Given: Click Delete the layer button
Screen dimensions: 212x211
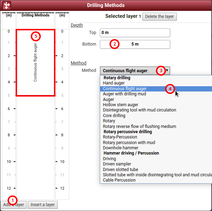Looking at the screenshot, I should [x=160, y=16].
